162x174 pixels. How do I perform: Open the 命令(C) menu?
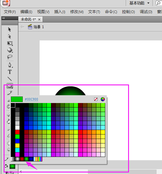111,12
